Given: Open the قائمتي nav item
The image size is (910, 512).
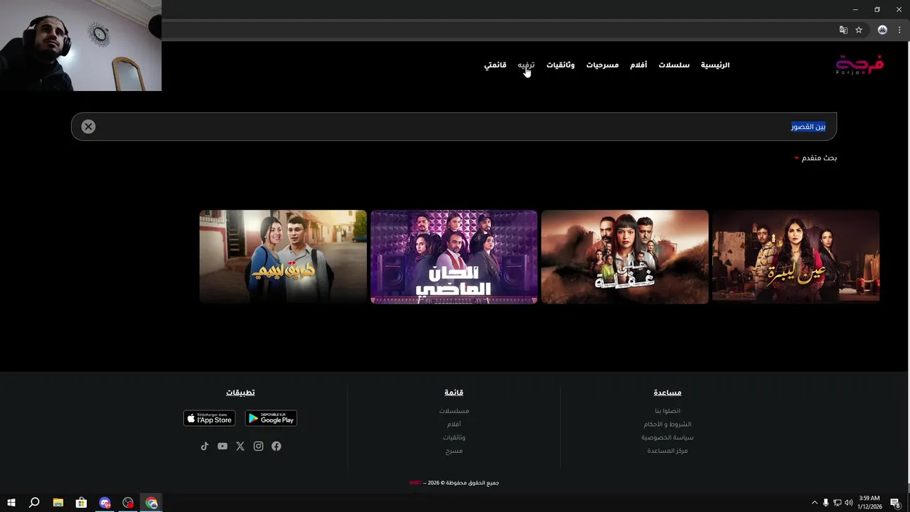Looking at the screenshot, I should (495, 65).
